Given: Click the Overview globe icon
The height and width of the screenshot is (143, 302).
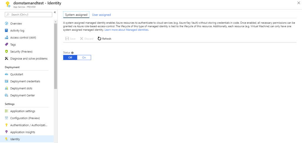Looking at the screenshot, I should [6, 24].
